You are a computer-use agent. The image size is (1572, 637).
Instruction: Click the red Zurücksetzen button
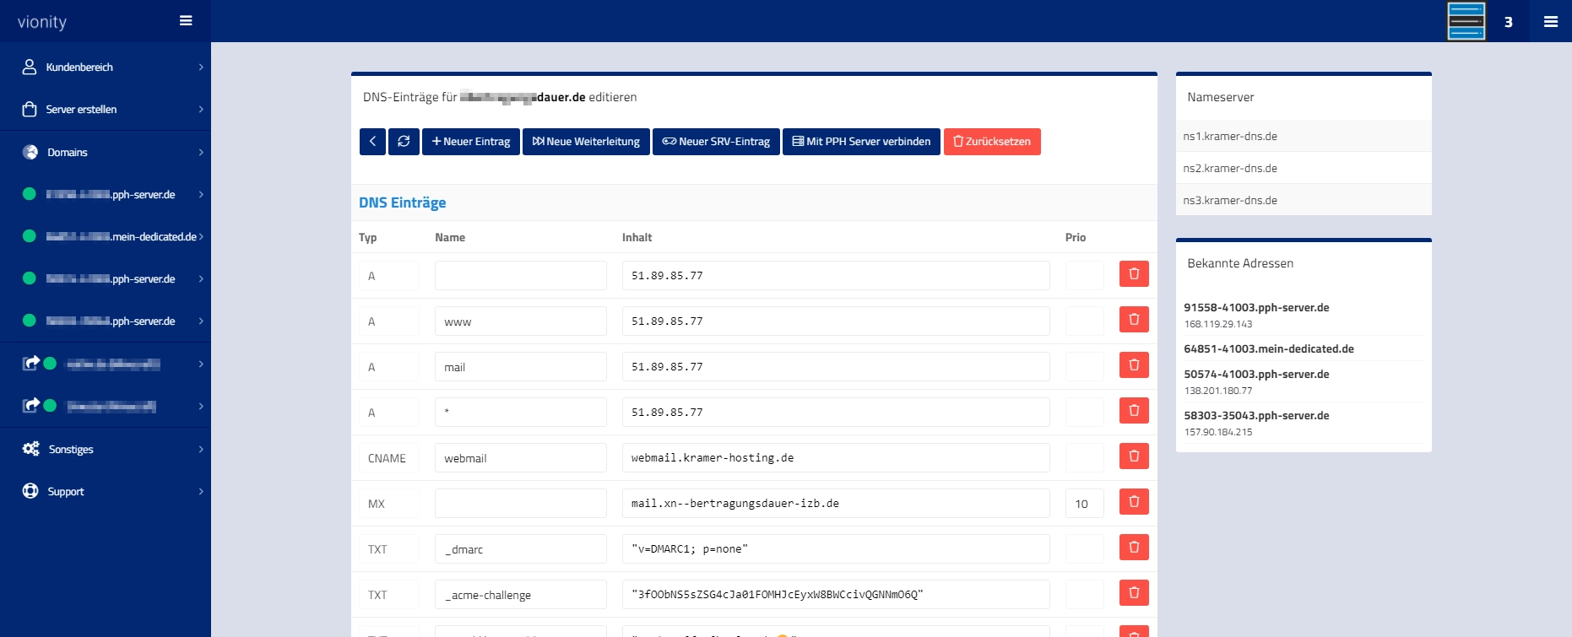click(992, 142)
